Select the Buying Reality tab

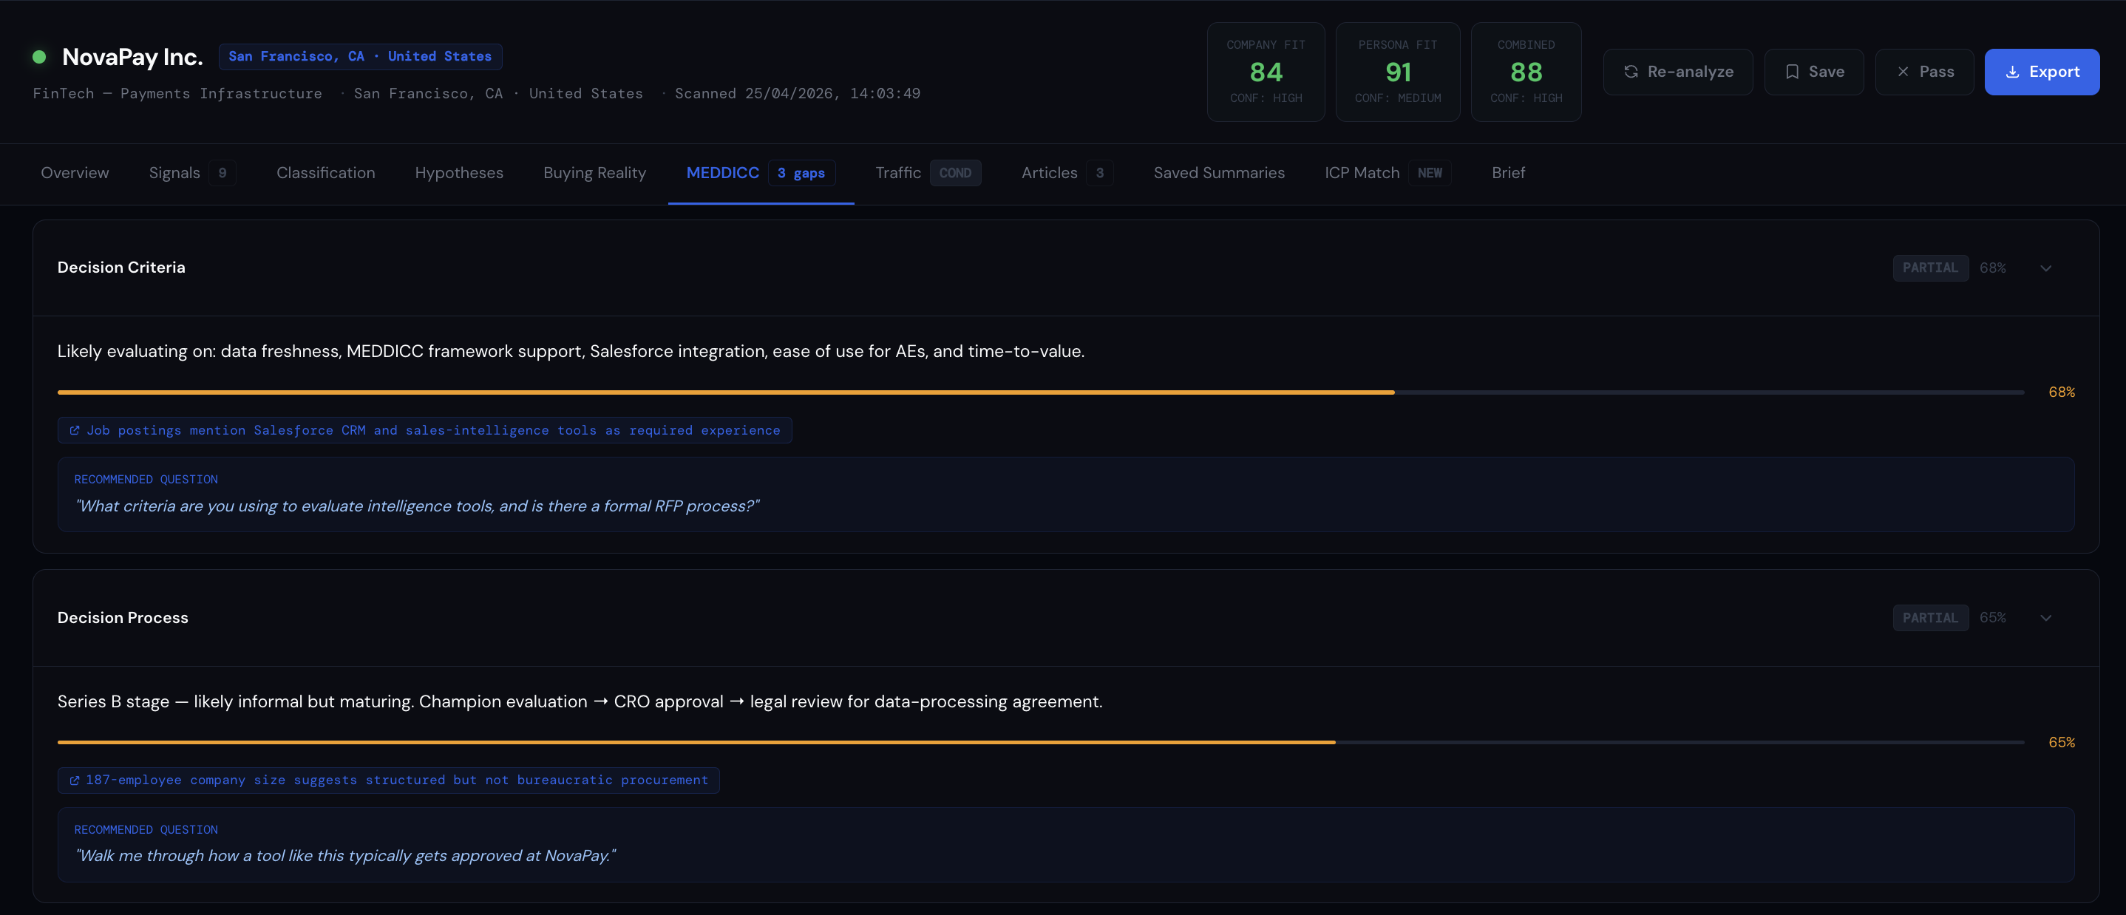tap(594, 172)
